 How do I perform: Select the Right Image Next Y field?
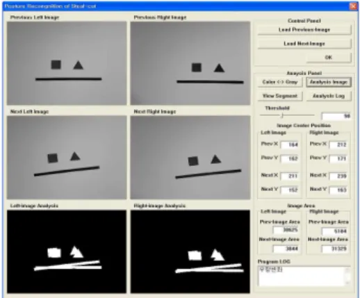338,190
